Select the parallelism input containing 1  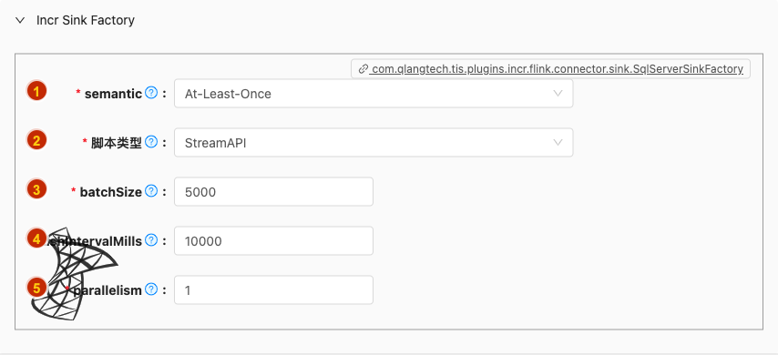click(x=273, y=290)
